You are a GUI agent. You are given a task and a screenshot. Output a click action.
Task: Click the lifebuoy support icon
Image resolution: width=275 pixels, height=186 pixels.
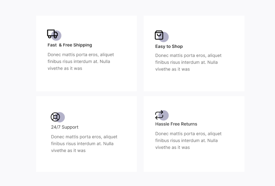pyautogui.click(x=55, y=117)
